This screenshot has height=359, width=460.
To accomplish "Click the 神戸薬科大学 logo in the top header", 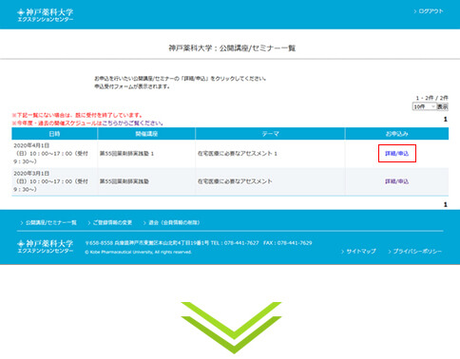I will click(x=45, y=15).
